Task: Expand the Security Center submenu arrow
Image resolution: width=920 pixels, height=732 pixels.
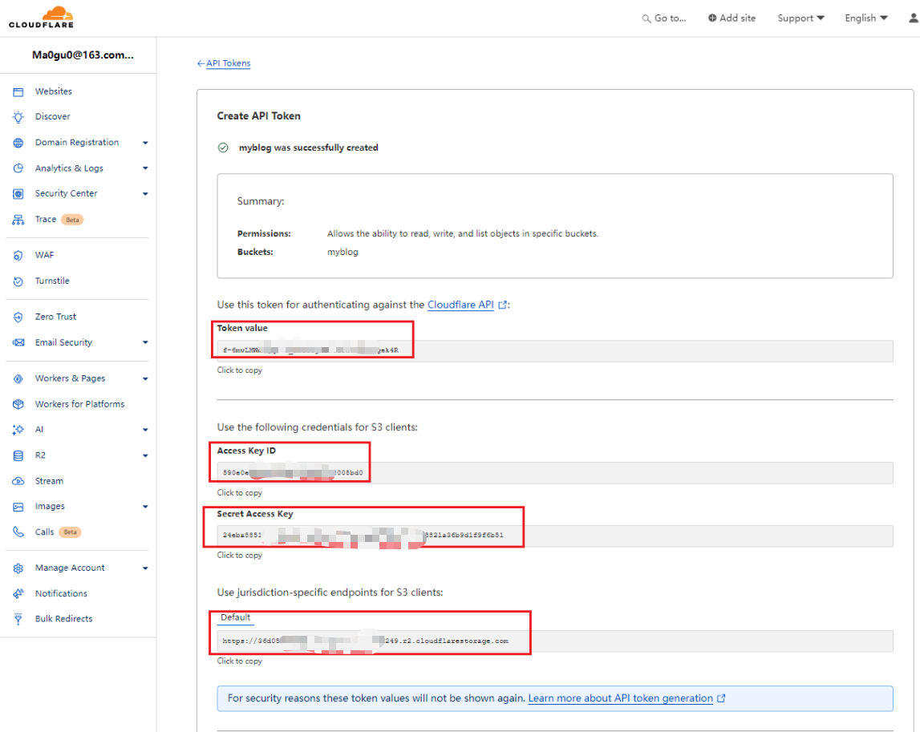Action: pos(145,193)
